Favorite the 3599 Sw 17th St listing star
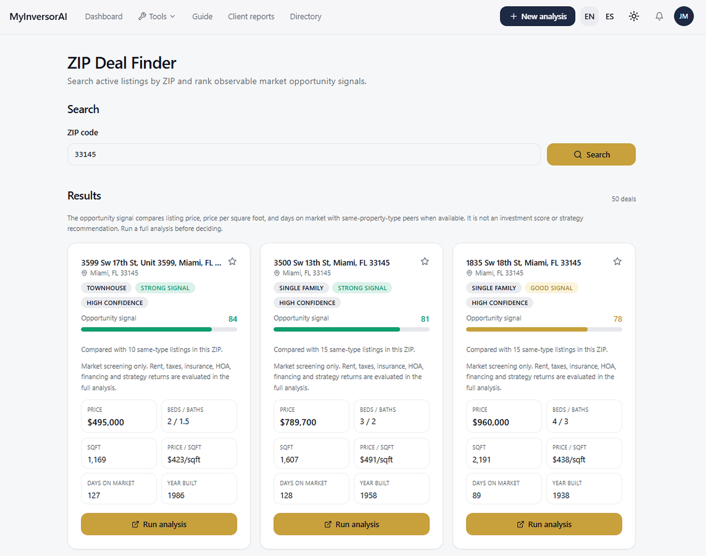This screenshot has height=556, width=706. [232, 262]
